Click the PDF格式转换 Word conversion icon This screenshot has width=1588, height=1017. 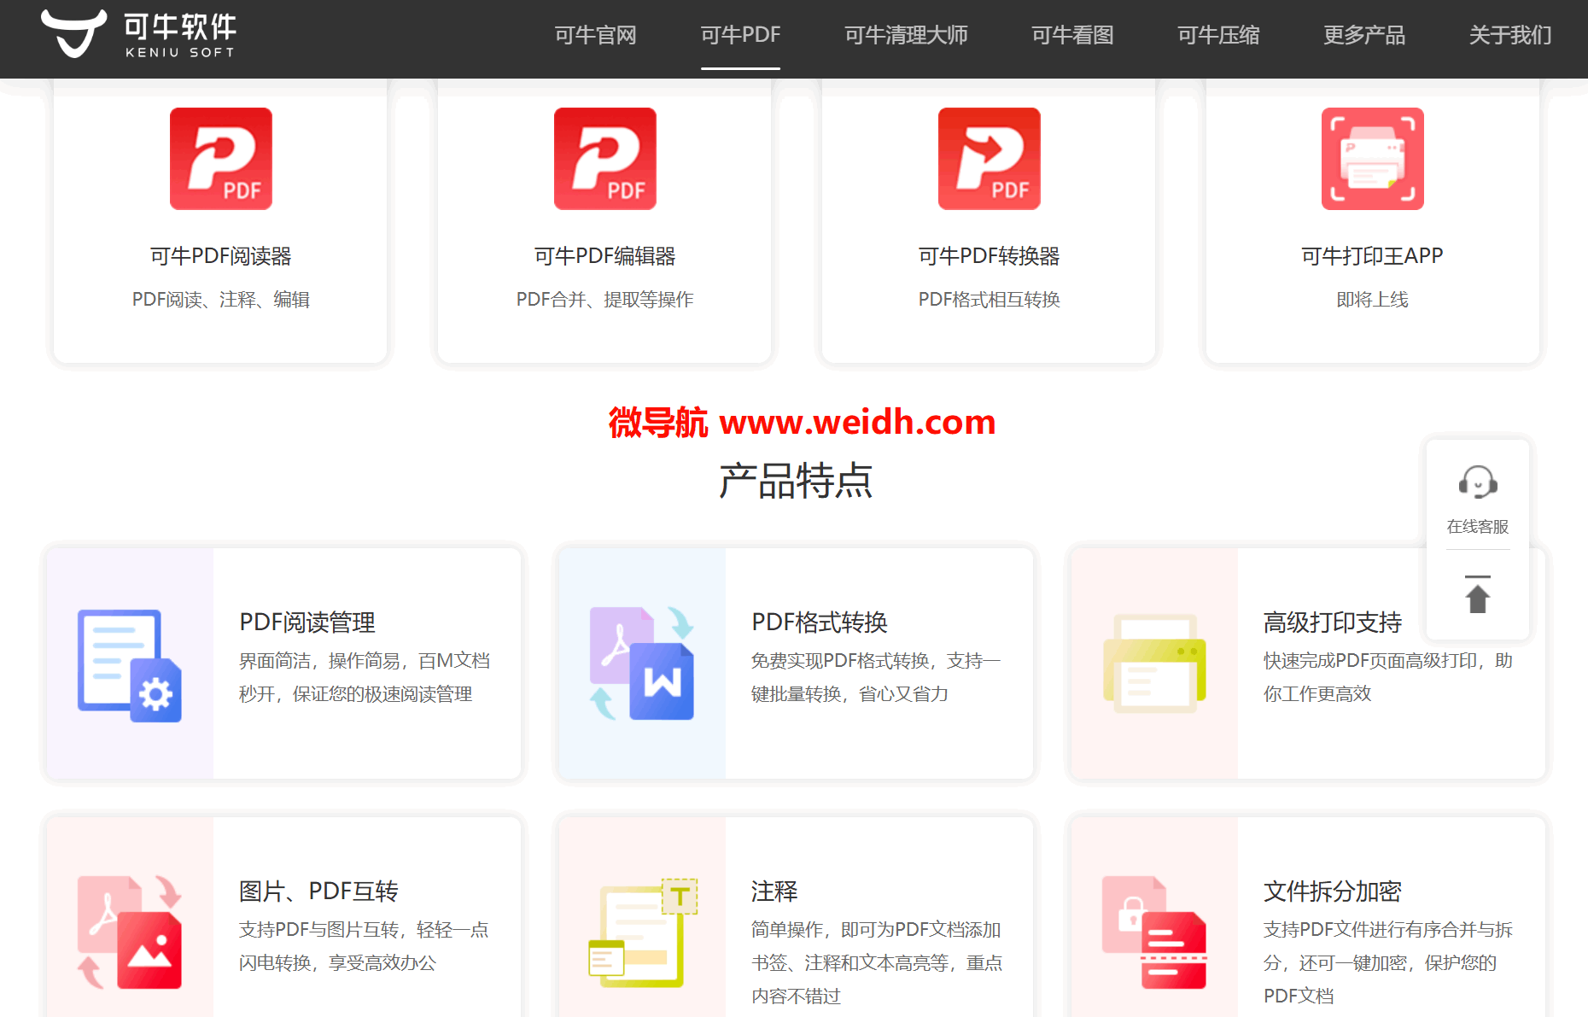[x=642, y=663]
